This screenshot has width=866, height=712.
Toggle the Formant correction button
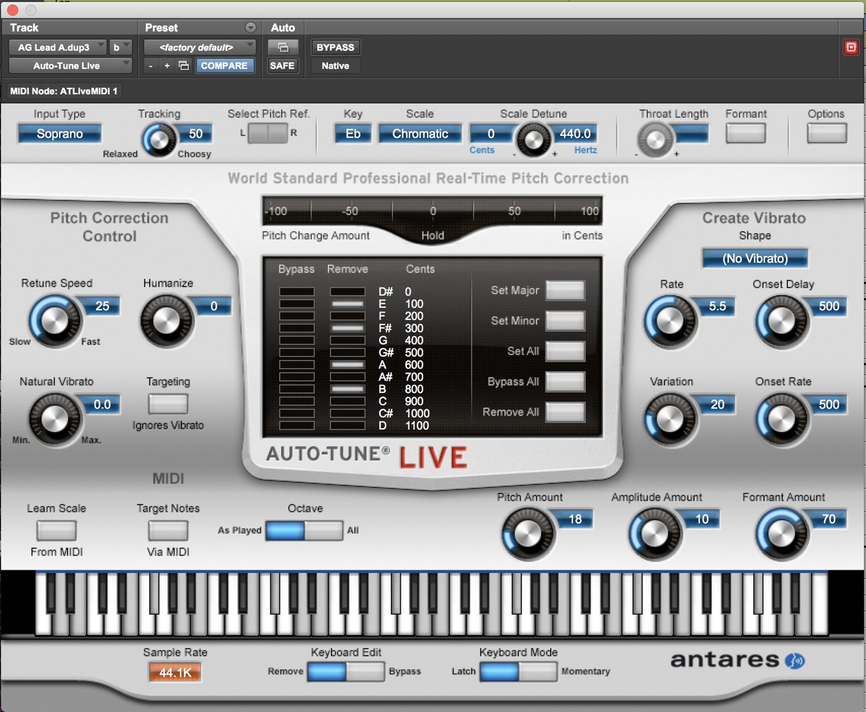pyautogui.click(x=746, y=133)
